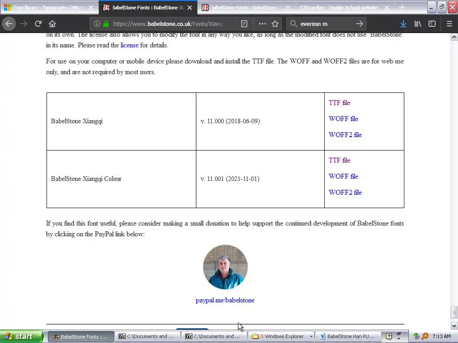Submit search with the arrow button
This screenshot has height=343, width=458.
[x=360, y=24]
